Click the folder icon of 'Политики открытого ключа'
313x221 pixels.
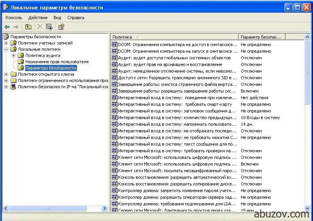pyautogui.click(x=13, y=74)
